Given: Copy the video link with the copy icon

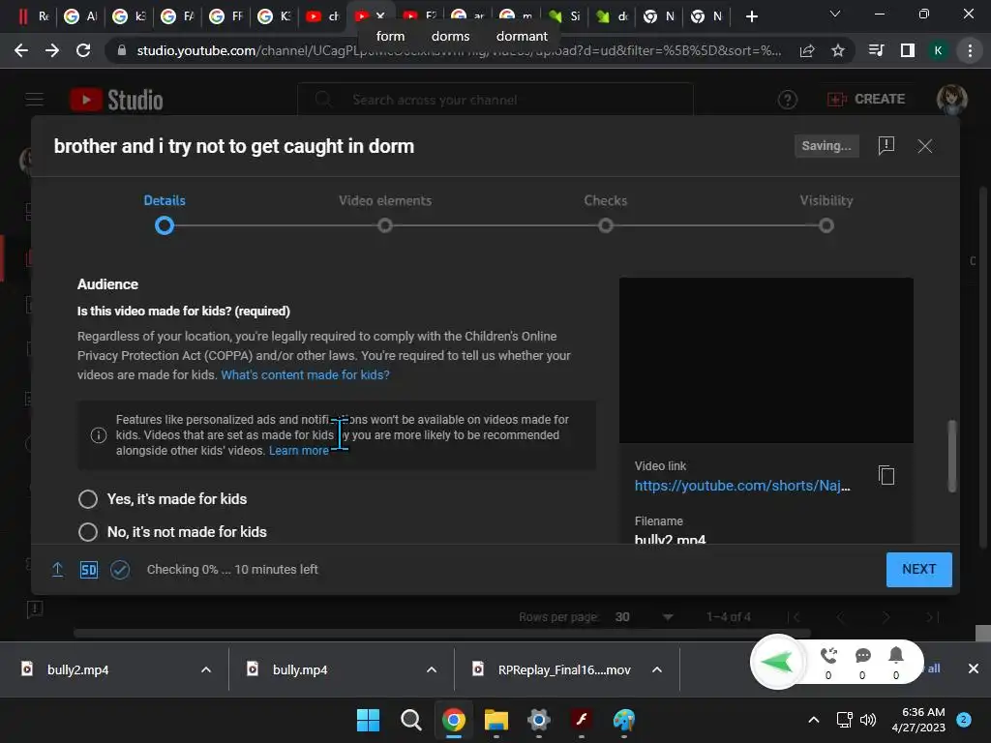Looking at the screenshot, I should [x=886, y=475].
